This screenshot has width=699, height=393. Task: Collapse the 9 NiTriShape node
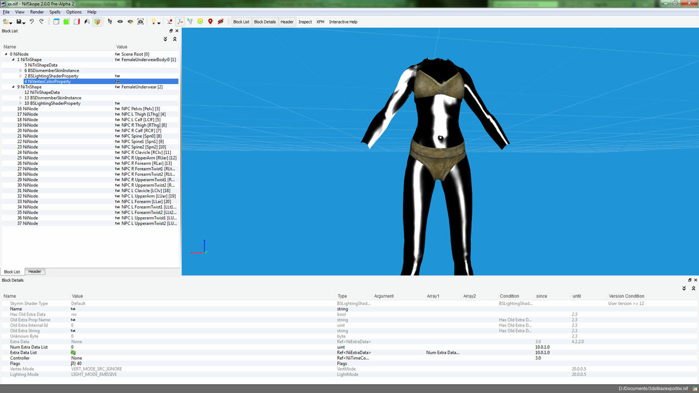[x=13, y=87]
